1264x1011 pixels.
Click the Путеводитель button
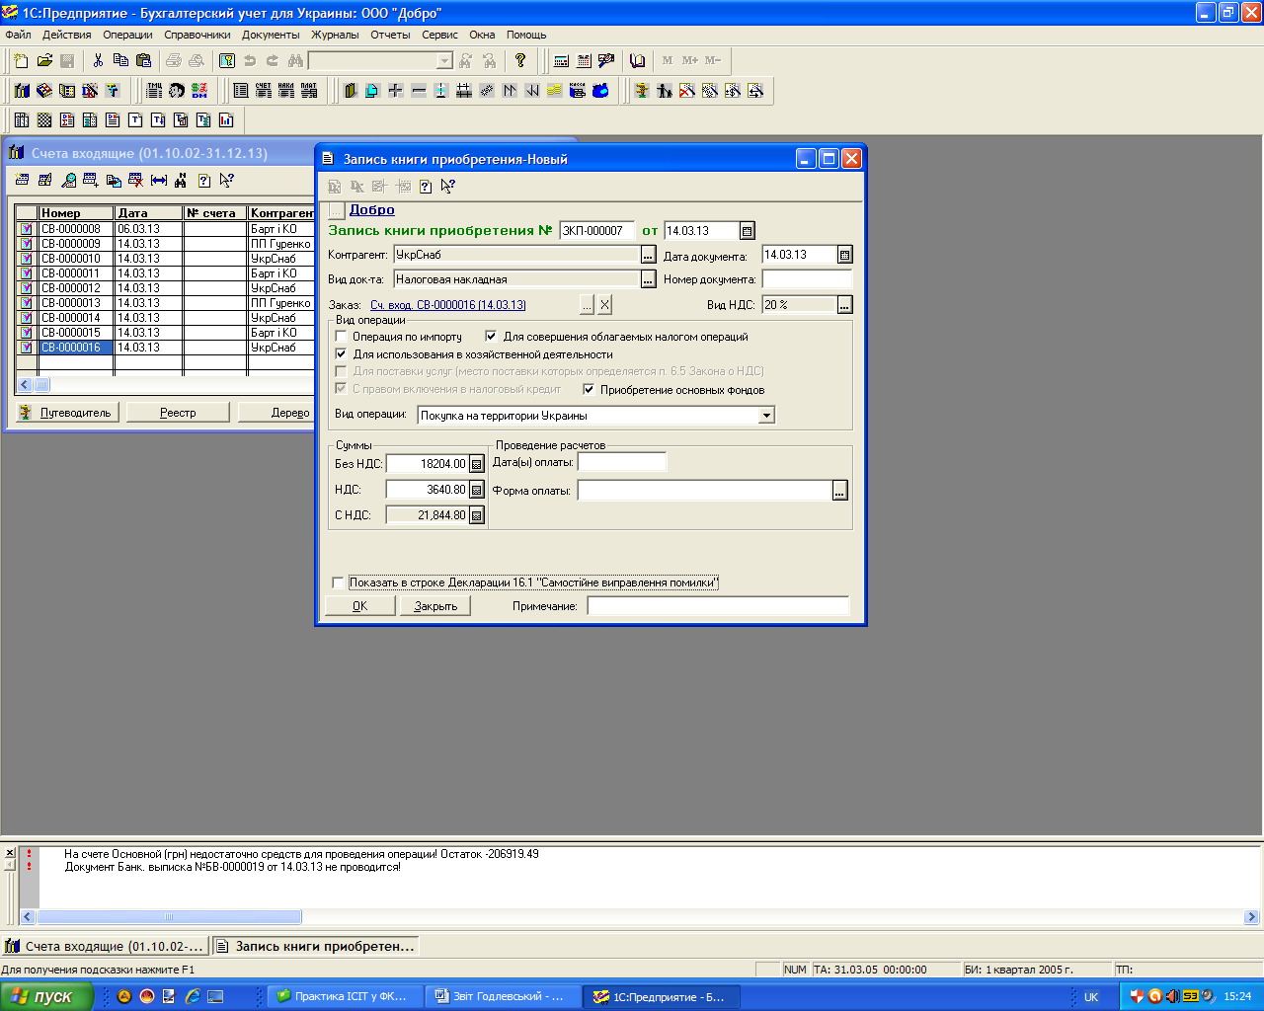[67, 413]
